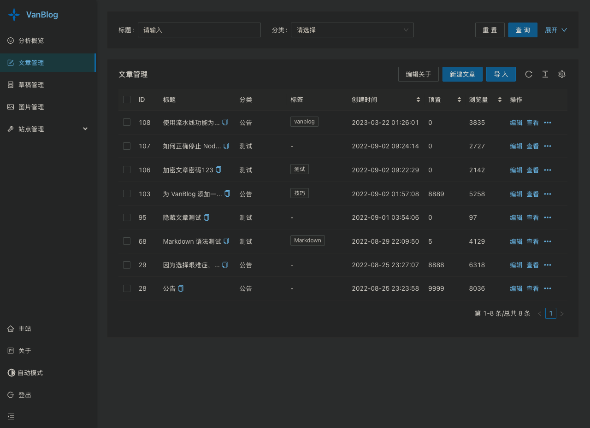Copy link icon for article 107

(x=226, y=146)
